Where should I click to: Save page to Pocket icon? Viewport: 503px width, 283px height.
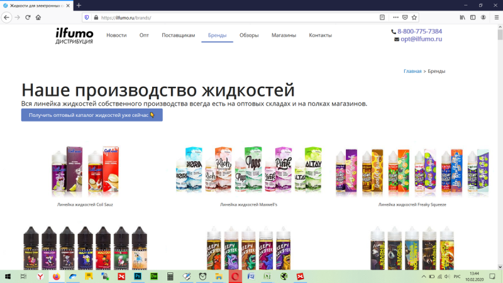(405, 18)
